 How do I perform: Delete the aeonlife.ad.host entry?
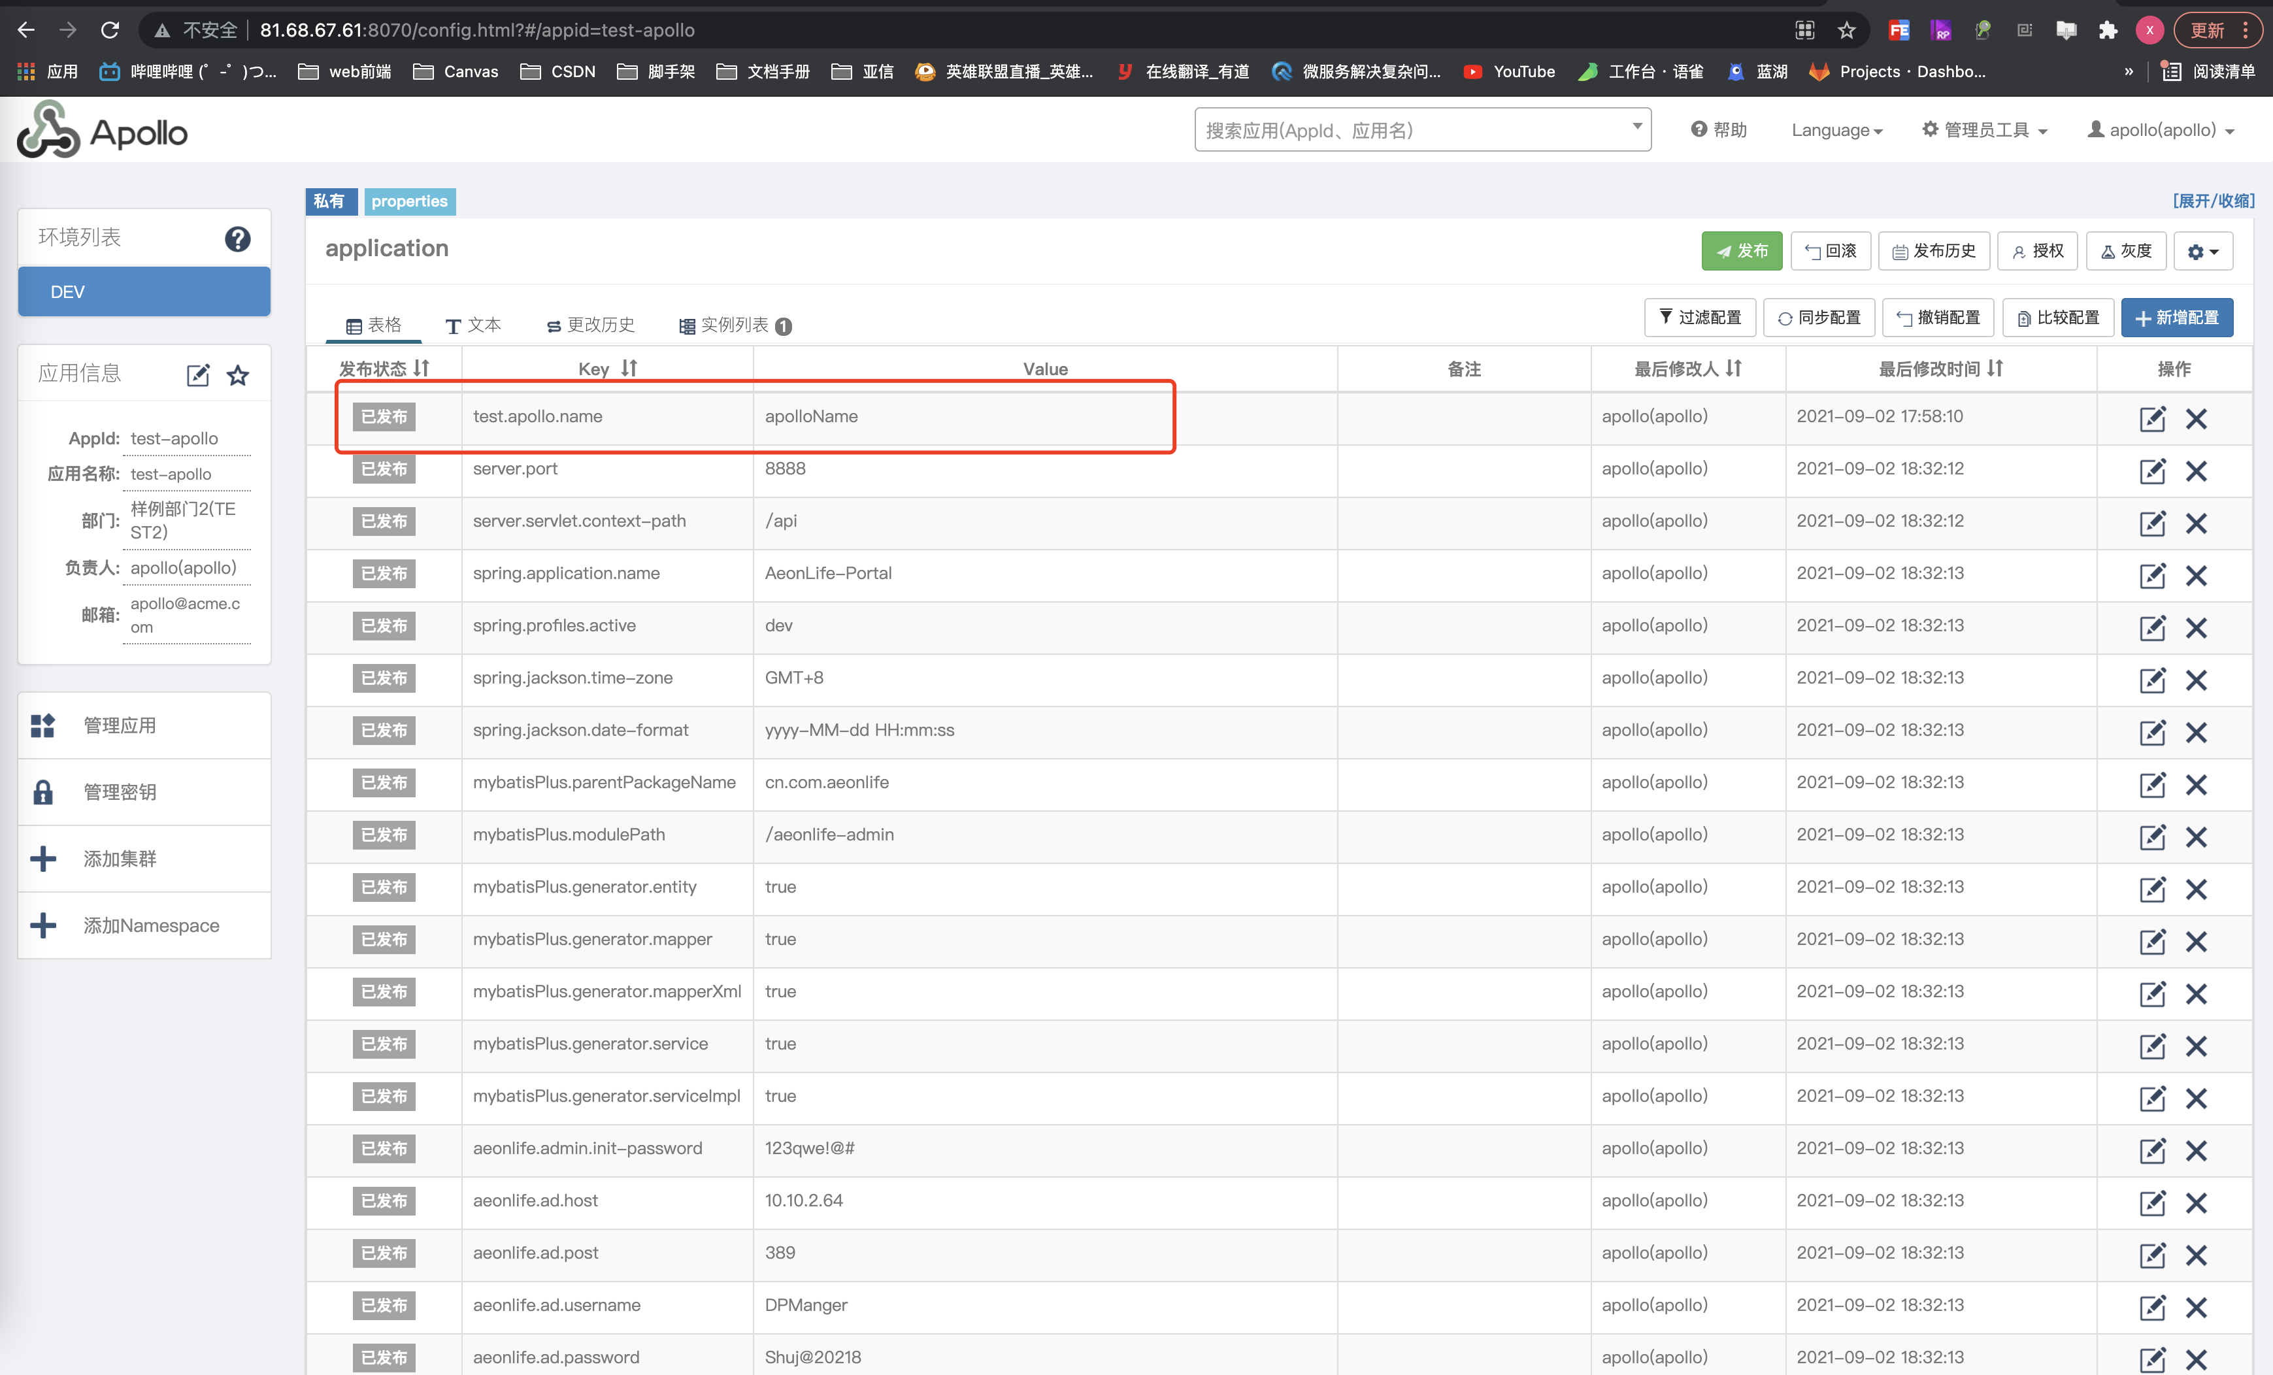pyautogui.click(x=2195, y=1202)
